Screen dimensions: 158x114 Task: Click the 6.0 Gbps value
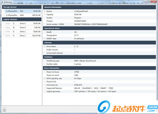click(x=78, y=78)
